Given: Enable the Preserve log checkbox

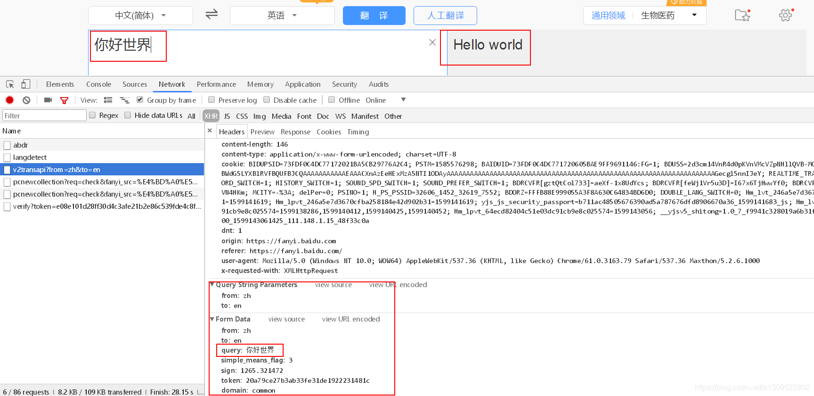Looking at the screenshot, I should (x=212, y=99).
